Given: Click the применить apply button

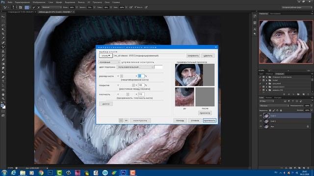Looking at the screenshot, I should point(209,121).
